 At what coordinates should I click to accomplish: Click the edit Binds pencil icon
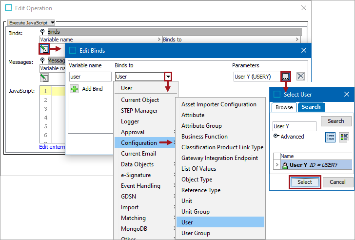point(44,49)
